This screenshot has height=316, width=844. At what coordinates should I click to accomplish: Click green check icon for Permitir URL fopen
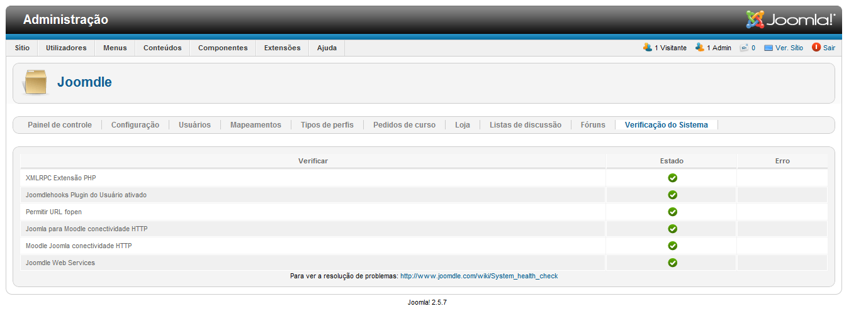[672, 212]
